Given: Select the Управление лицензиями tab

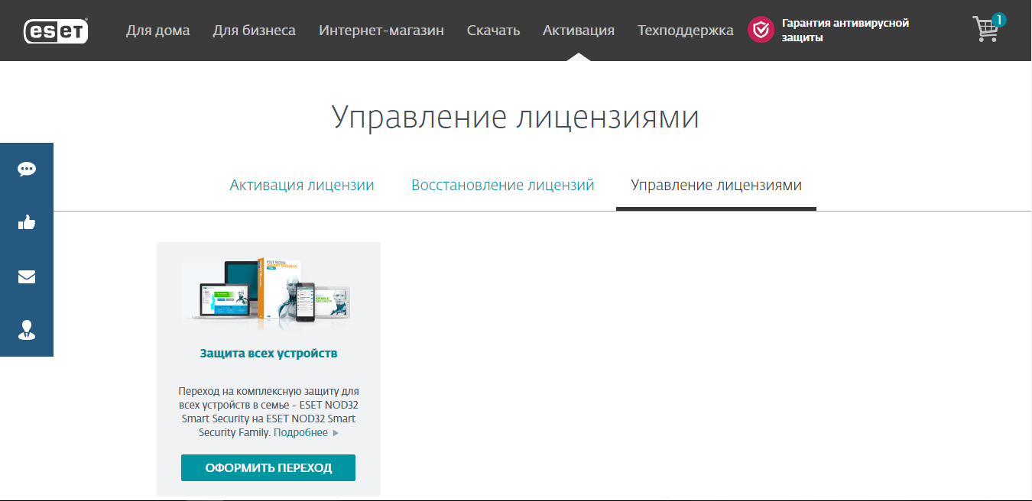Looking at the screenshot, I should click(x=716, y=186).
